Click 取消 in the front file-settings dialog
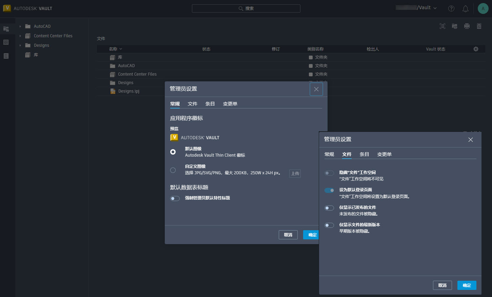492x297 pixels. pyautogui.click(x=442, y=285)
